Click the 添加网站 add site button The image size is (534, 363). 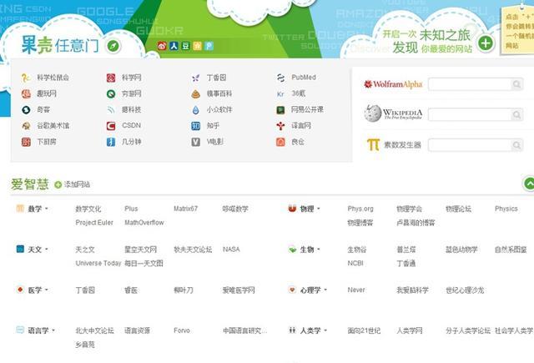click(73, 184)
